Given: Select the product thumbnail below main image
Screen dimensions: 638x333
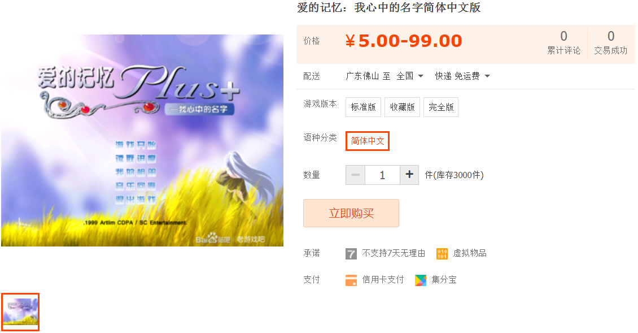Looking at the screenshot, I should 20,312.
